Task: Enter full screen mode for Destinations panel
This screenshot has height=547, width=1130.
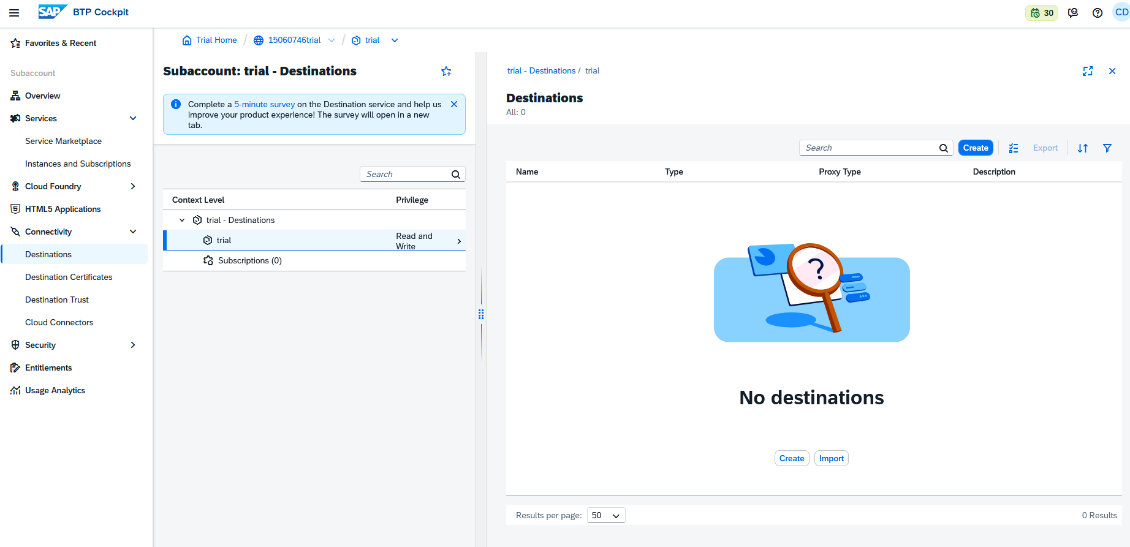Action: pyautogui.click(x=1088, y=71)
